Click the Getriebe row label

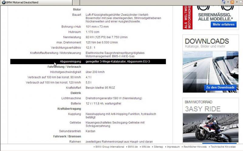click(x=75, y=123)
